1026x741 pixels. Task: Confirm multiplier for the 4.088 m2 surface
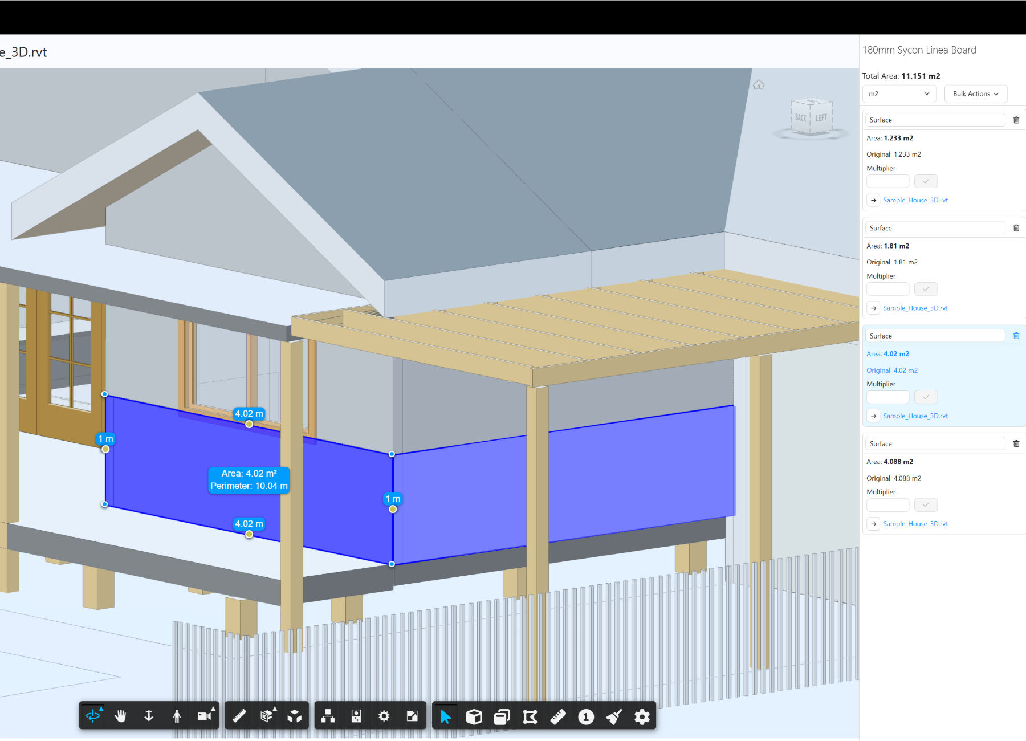point(926,504)
